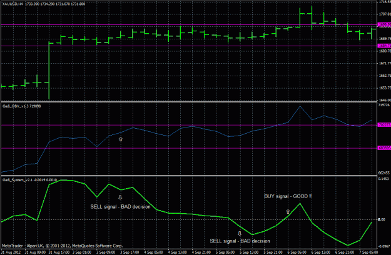Viewport: 391px width, 255px height.
Task: Click the 6 Sep 21:00 time label
Action: pos(345,252)
